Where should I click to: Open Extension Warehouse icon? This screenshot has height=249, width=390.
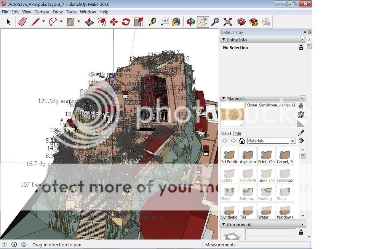click(254, 22)
